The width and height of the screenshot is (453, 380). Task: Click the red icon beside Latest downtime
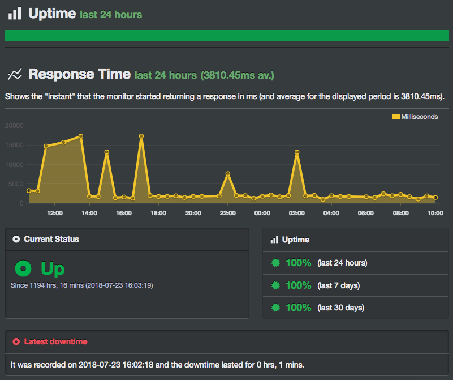point(16,341)
